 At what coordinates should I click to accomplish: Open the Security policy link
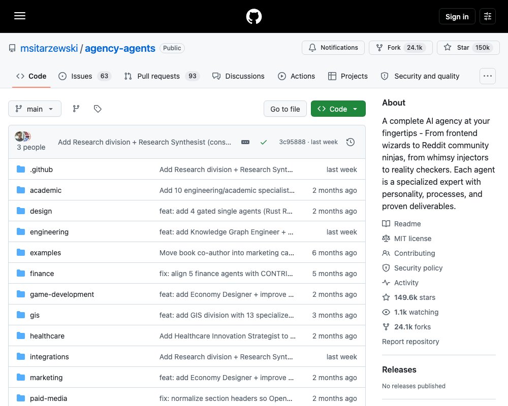[412, 268]
